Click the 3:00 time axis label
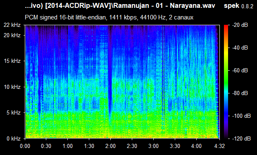This screenshot has width=257, height=155. (x=153, y=146)
